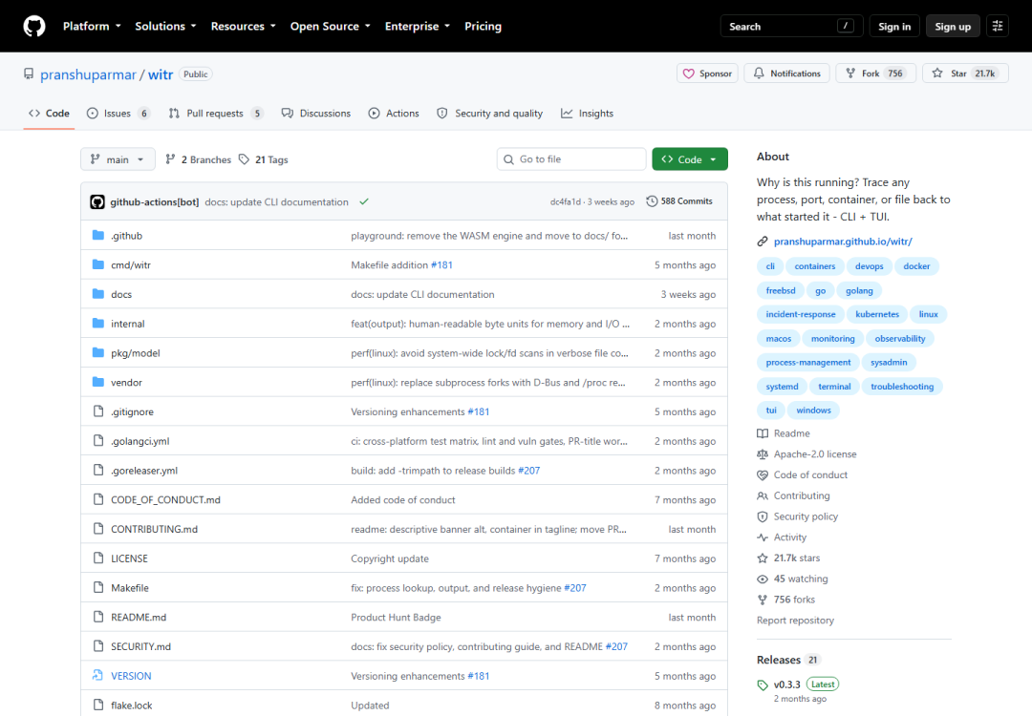Open the pkg/model folder
Screen dimensions: 1032x716
[x=136, y=353]
